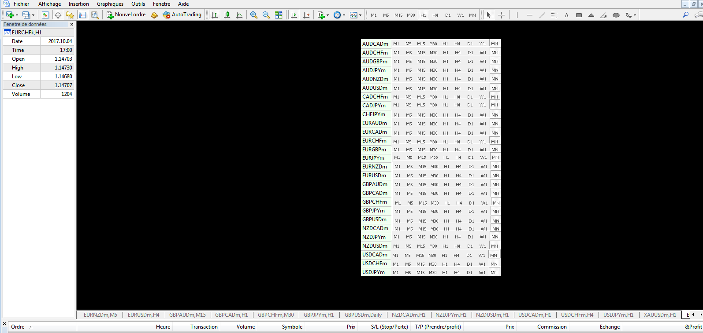Choose the text label tool
This screenshot has height=333, width=703.
point(566,15)
